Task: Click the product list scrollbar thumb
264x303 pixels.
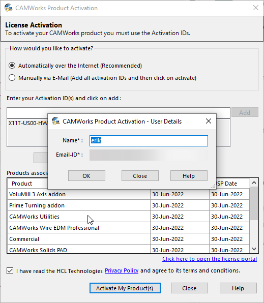Action: tap(254, 203)
